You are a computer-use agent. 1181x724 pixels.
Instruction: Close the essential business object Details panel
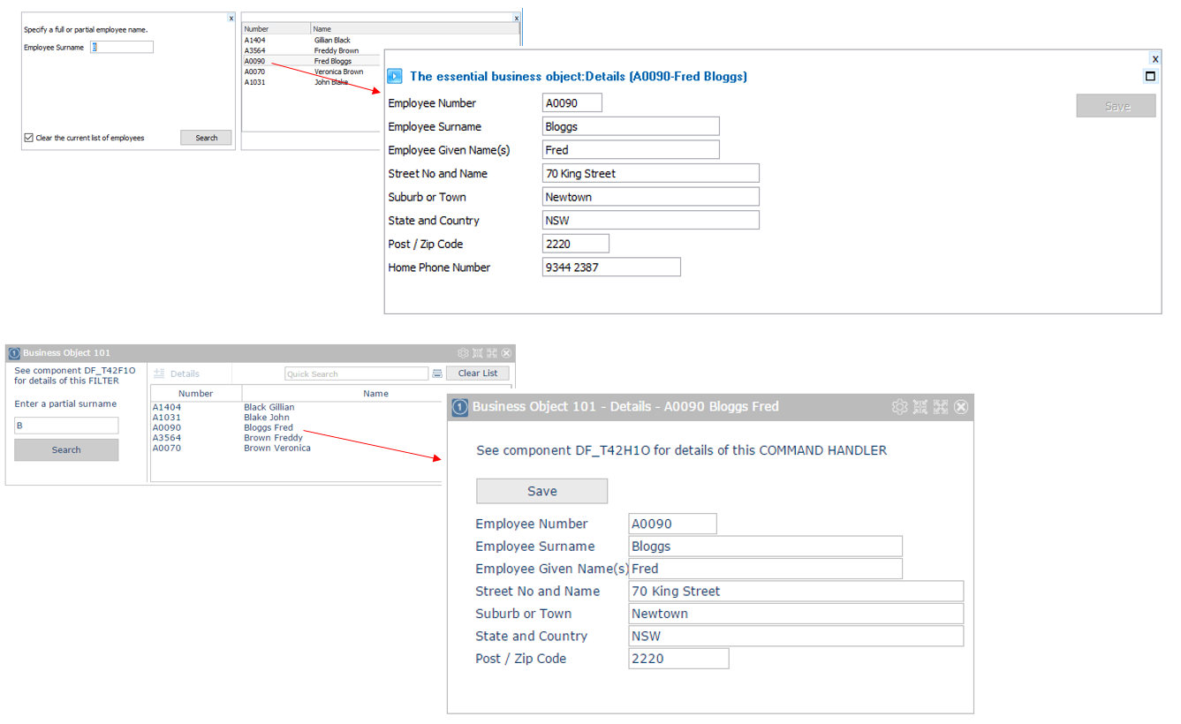1155,59
